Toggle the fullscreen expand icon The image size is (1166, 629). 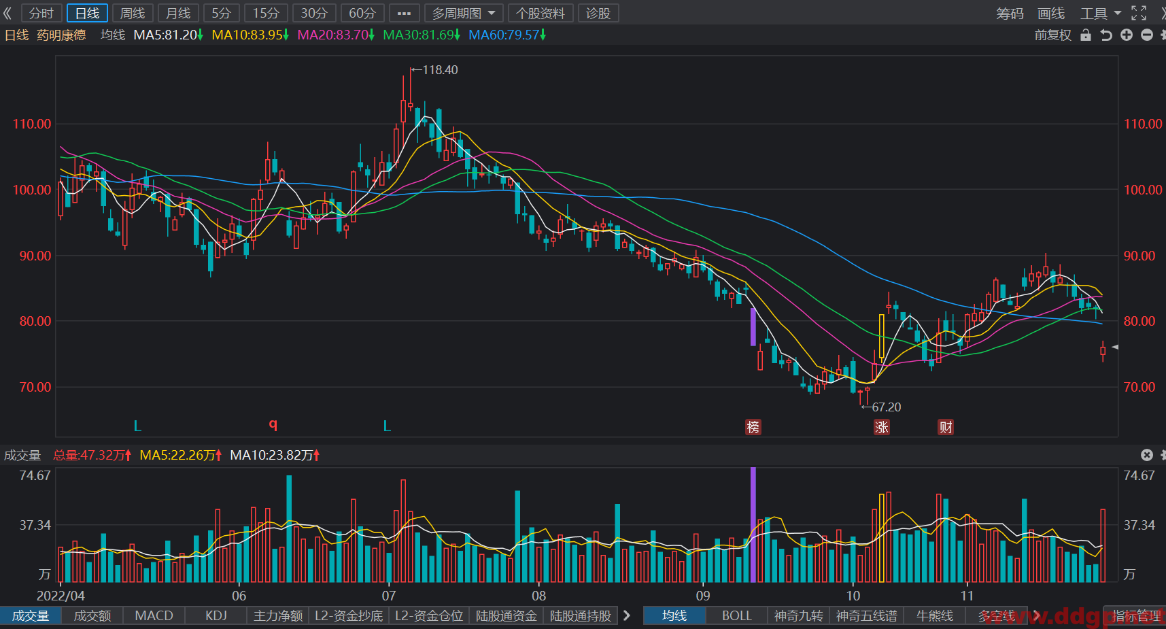pos(1139,13)
